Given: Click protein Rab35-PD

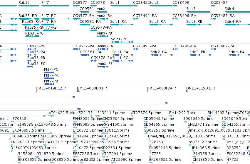Looking at the screenshot, I should pos(36,46).
